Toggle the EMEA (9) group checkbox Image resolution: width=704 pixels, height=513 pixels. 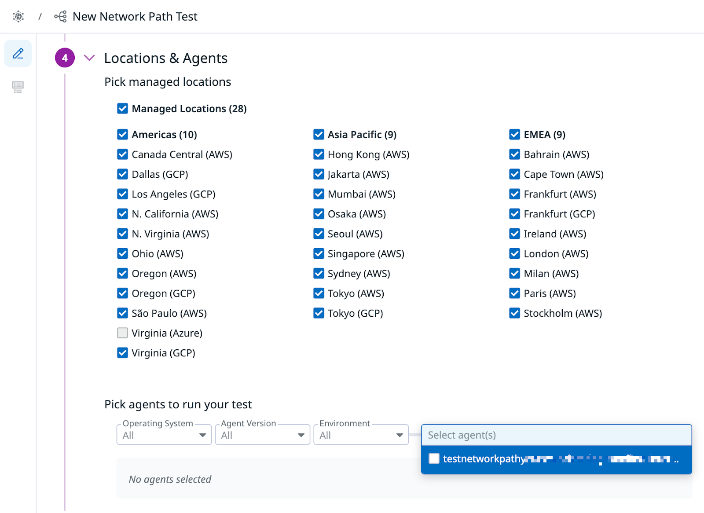(514, 135)
